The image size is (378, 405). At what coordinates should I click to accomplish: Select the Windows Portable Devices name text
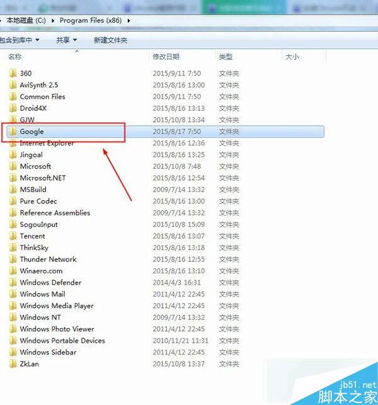pos(62,341)
